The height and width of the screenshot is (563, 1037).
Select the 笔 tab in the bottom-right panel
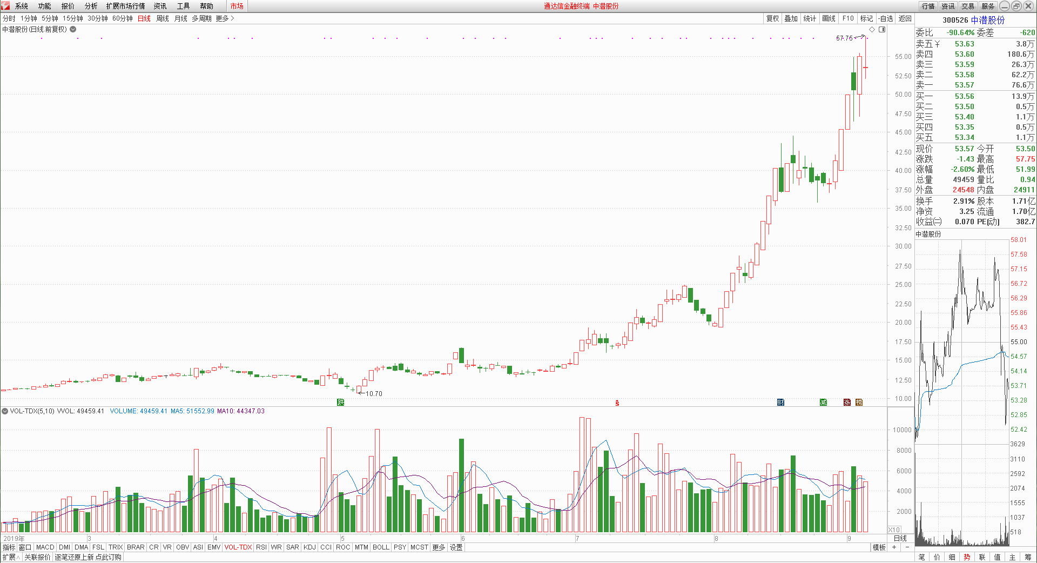(921, 557)
